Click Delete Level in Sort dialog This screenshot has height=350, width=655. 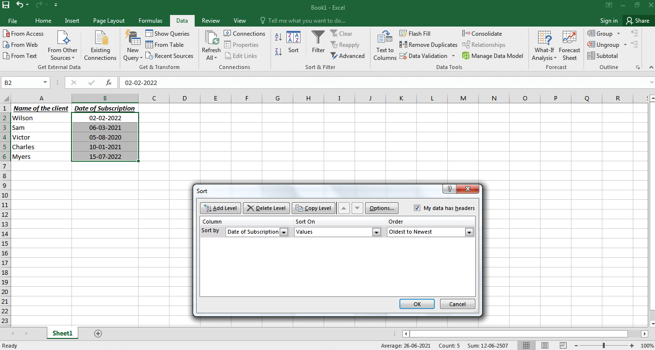tap(266, 208)
